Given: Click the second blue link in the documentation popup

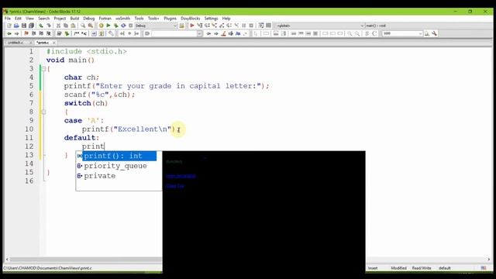Looking at the screenshot, I should (x=175, y=186).
